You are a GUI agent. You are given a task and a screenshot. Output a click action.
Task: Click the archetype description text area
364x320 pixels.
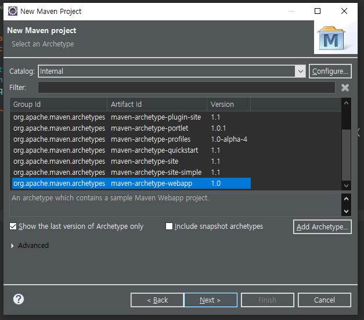(x=175, y=205)
